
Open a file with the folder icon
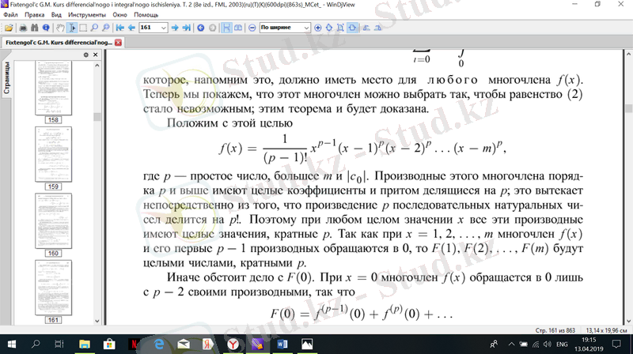pos(9,28)
